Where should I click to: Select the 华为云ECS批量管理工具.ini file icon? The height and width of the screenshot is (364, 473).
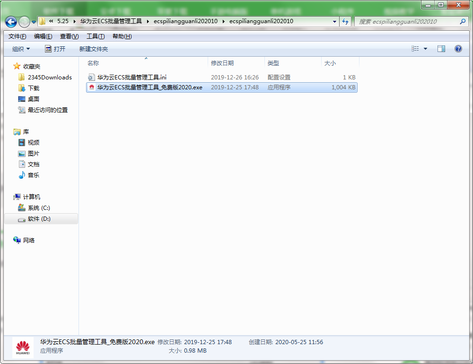pyautogui.click(x=91, y=77)
